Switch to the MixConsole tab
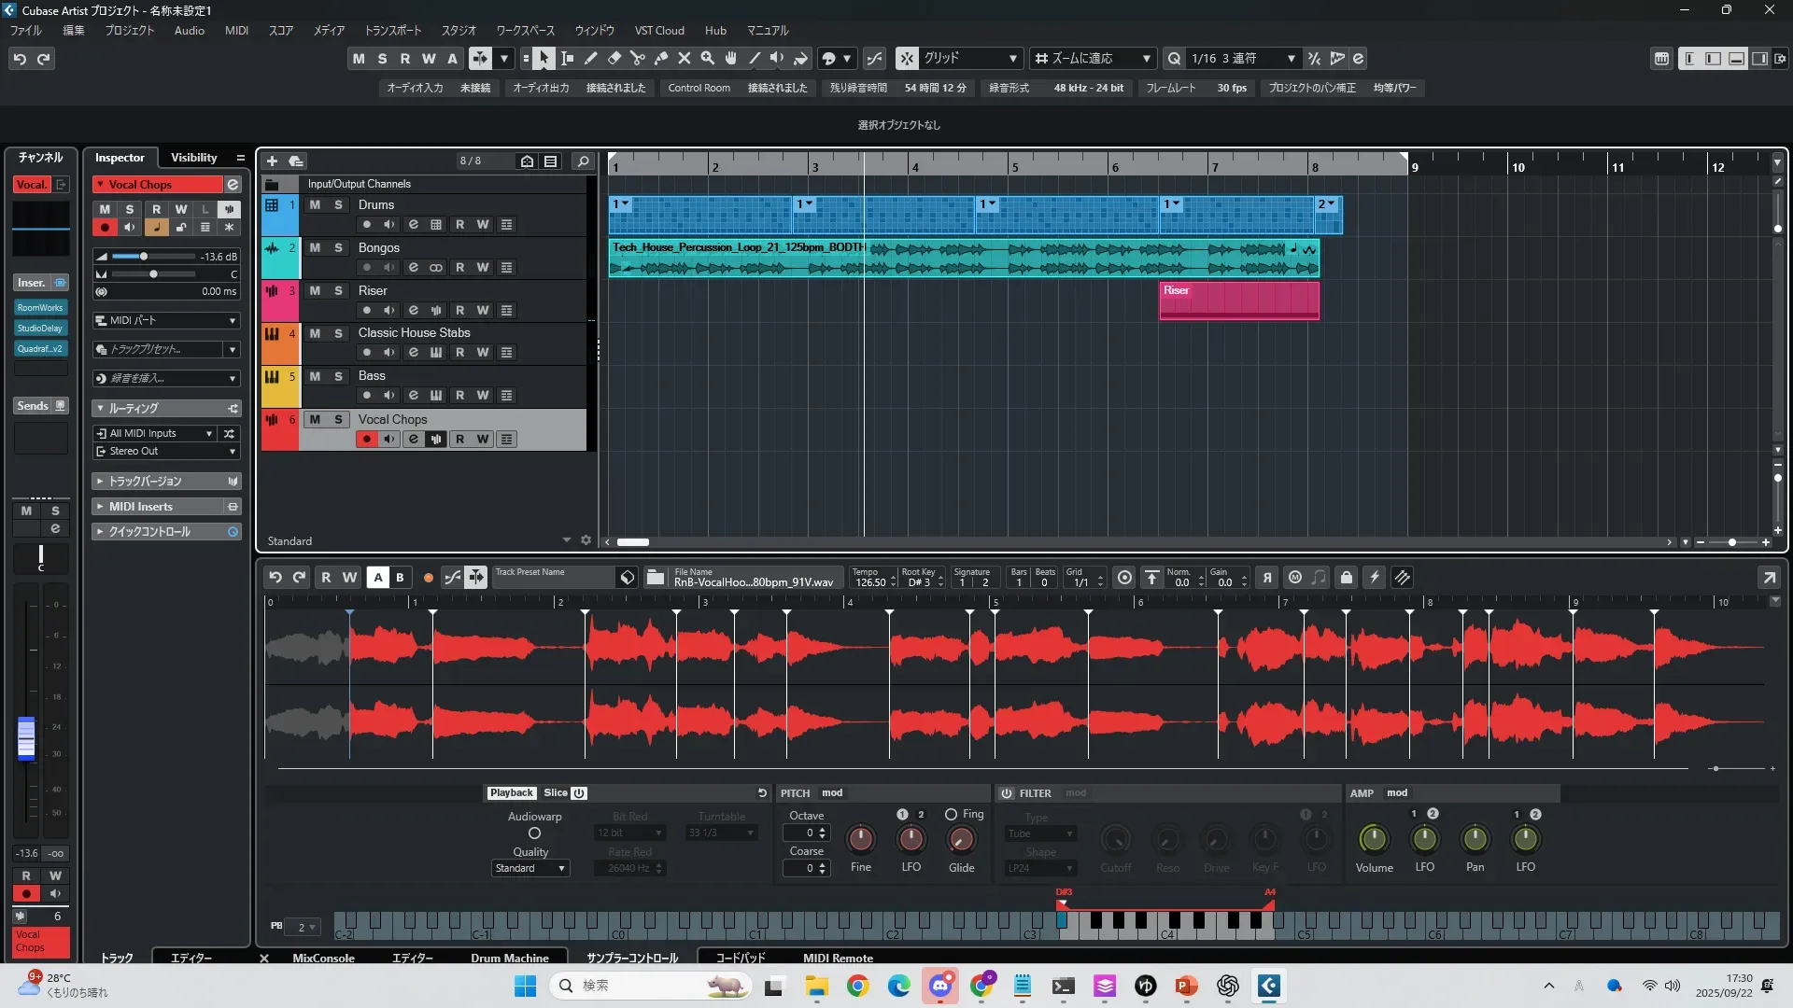This screenshot has height=1008, width=1793. click(x=323, y=959)
